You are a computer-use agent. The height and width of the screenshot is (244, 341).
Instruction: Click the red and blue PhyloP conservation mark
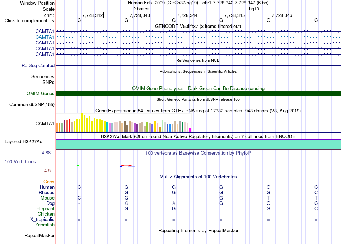coord(127,166)
